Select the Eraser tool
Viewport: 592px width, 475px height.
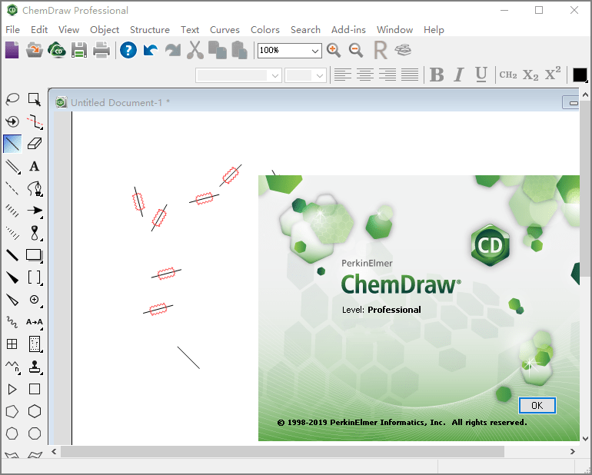(x=35, y=144)
